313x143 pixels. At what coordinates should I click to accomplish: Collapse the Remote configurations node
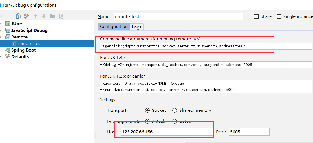tap(1, 37)
